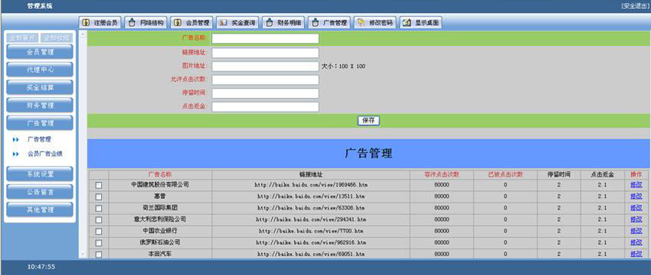The width and height of the screenshot is (651, 275).
Task: Check the 意大利忠利保险公司 row checkbox
Action: 99,220
